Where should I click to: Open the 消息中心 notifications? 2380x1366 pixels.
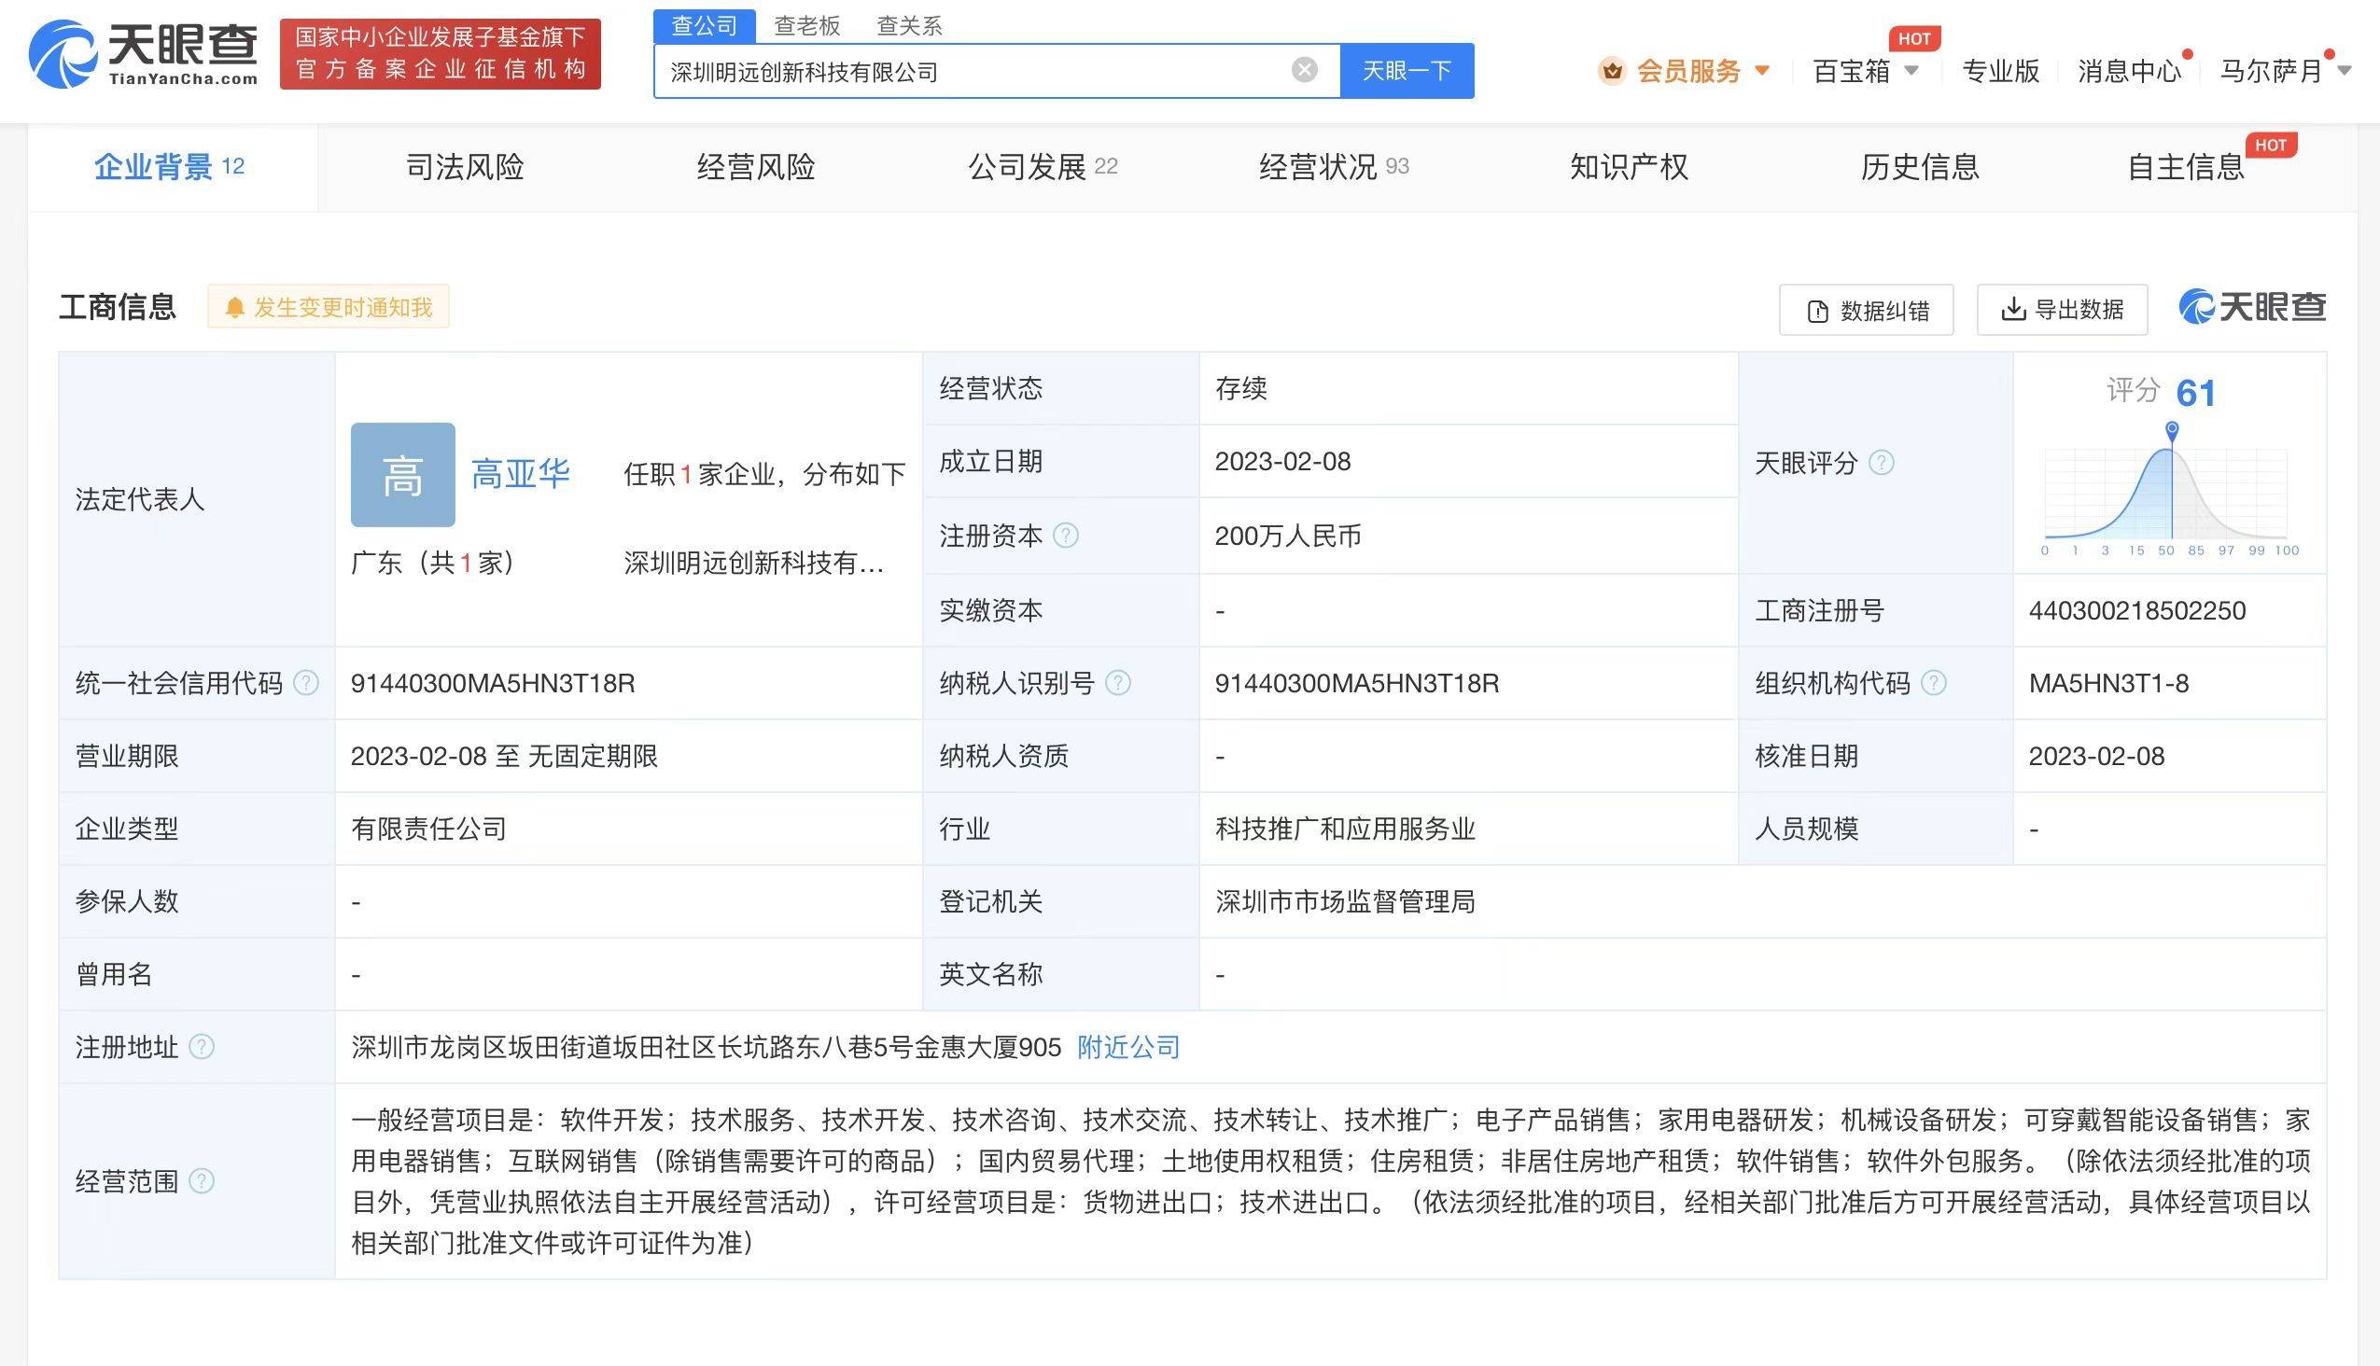2130,71
